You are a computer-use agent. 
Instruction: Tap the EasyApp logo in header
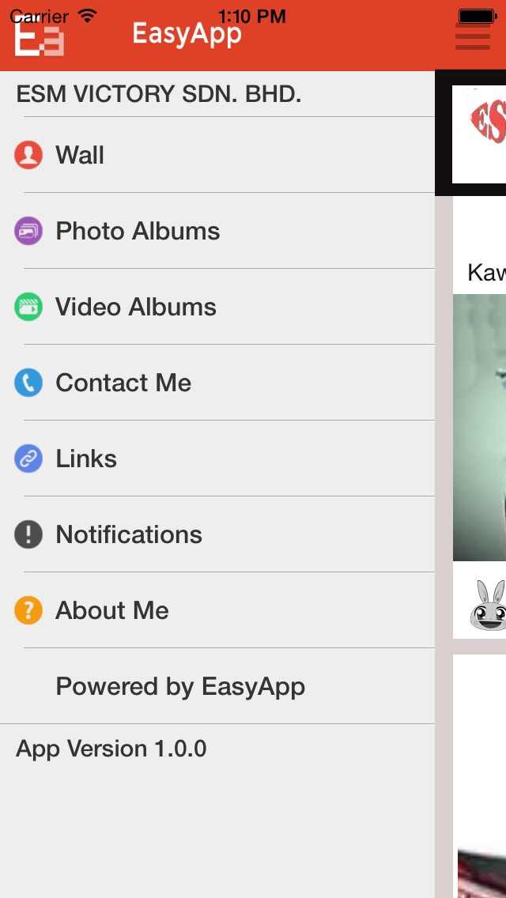click(x=39, y=39)
